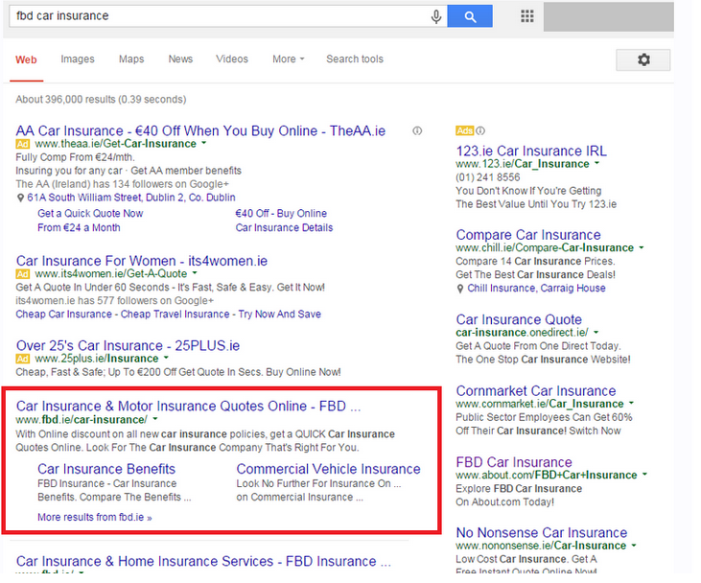Switch to the Videos tab

coord(231,59)
